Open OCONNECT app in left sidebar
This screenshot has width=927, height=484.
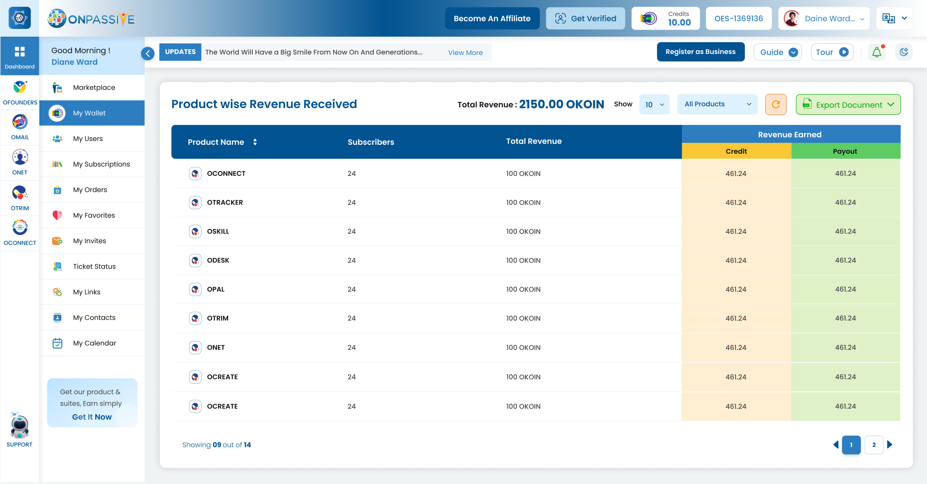20,233
